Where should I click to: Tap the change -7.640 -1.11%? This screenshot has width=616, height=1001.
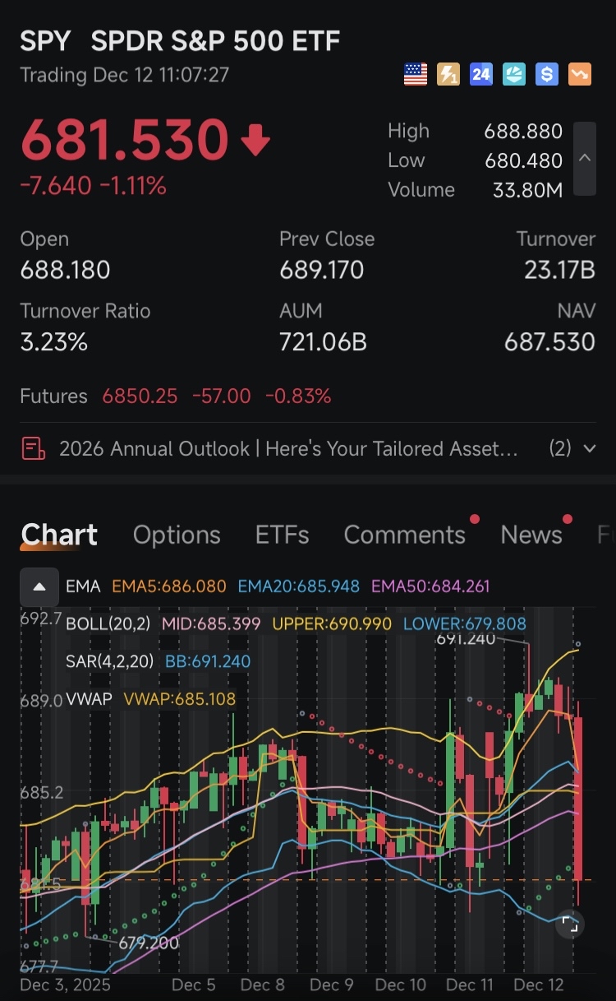point(93,186)
